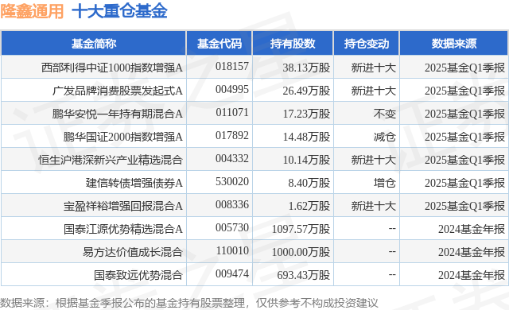Click 1097.57万股 holdings cell

pyautogui.click(x=301, y=229)
